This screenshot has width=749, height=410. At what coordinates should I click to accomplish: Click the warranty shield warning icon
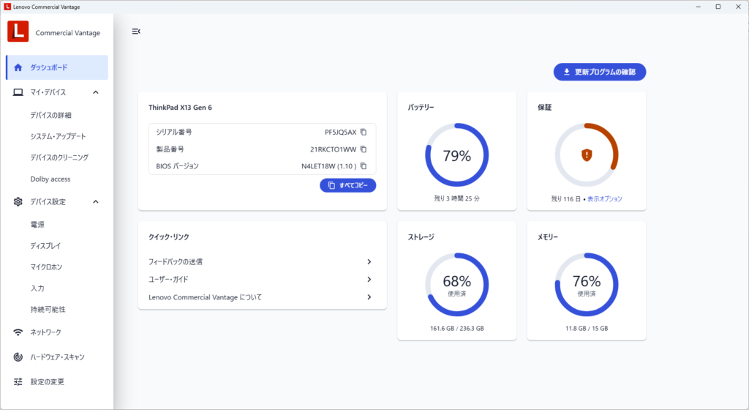(x=586, y=154)
